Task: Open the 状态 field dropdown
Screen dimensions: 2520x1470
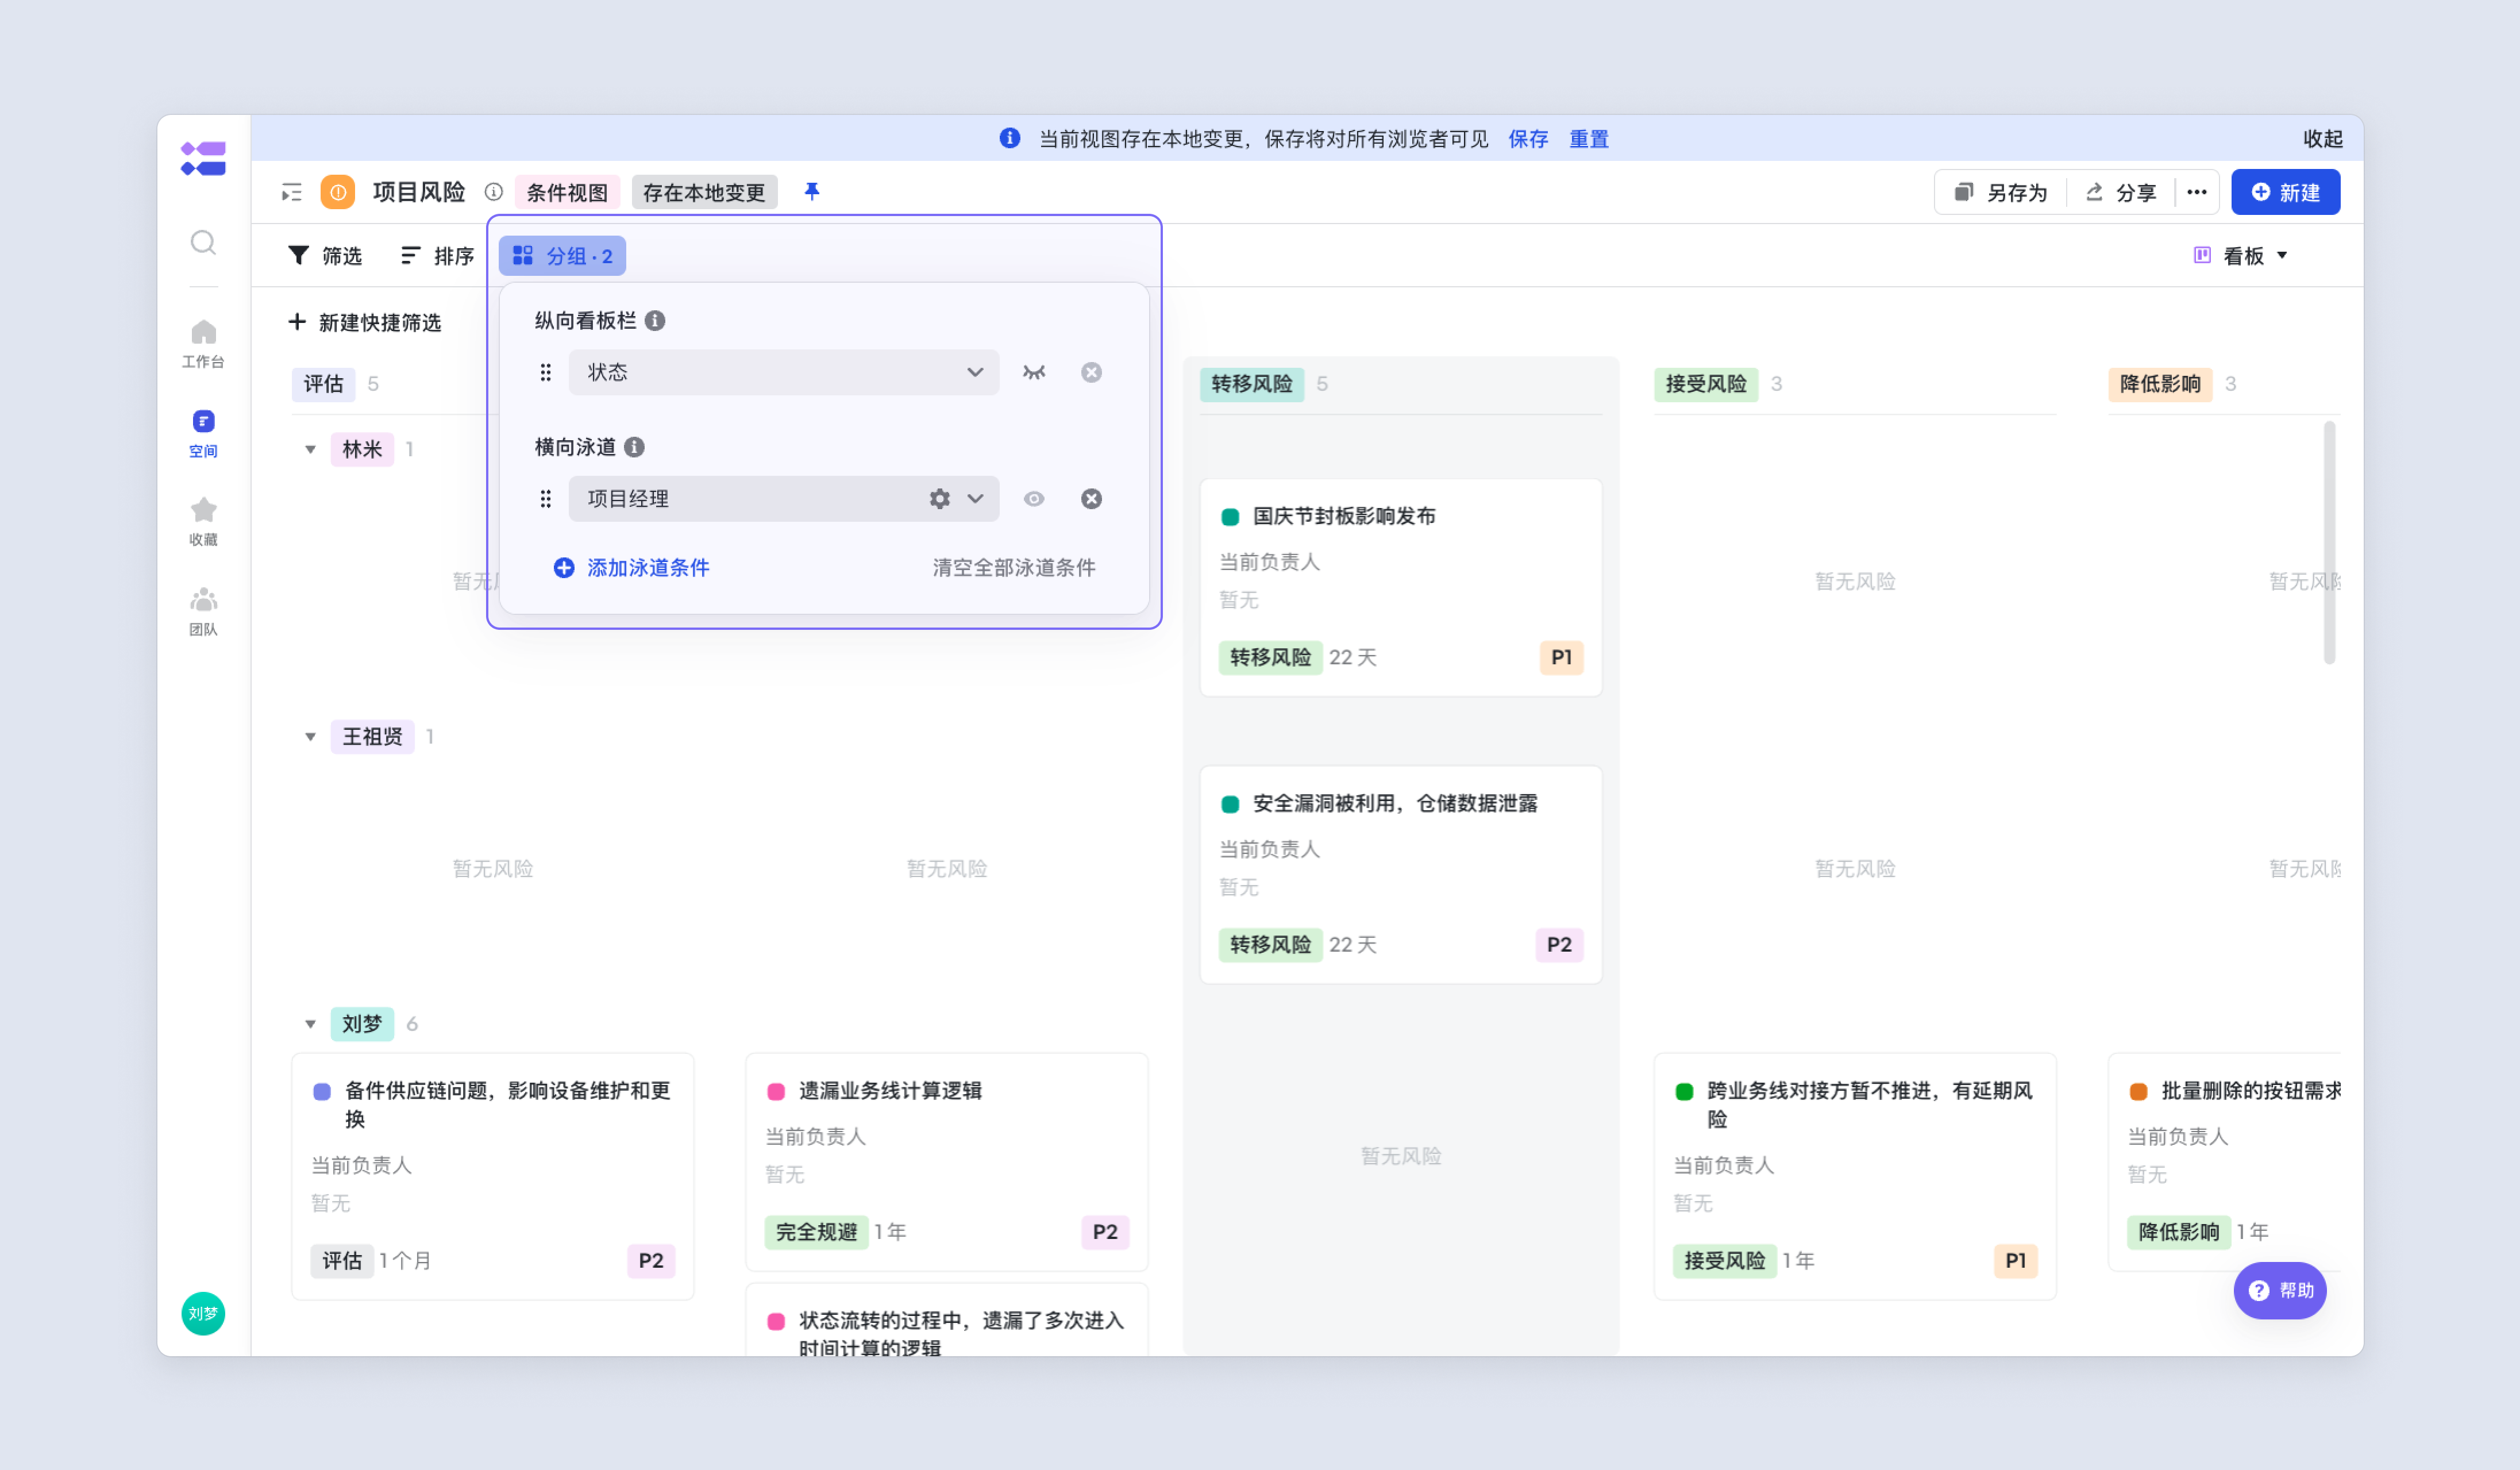Action: pyautogui.click(x=784, y=372)
